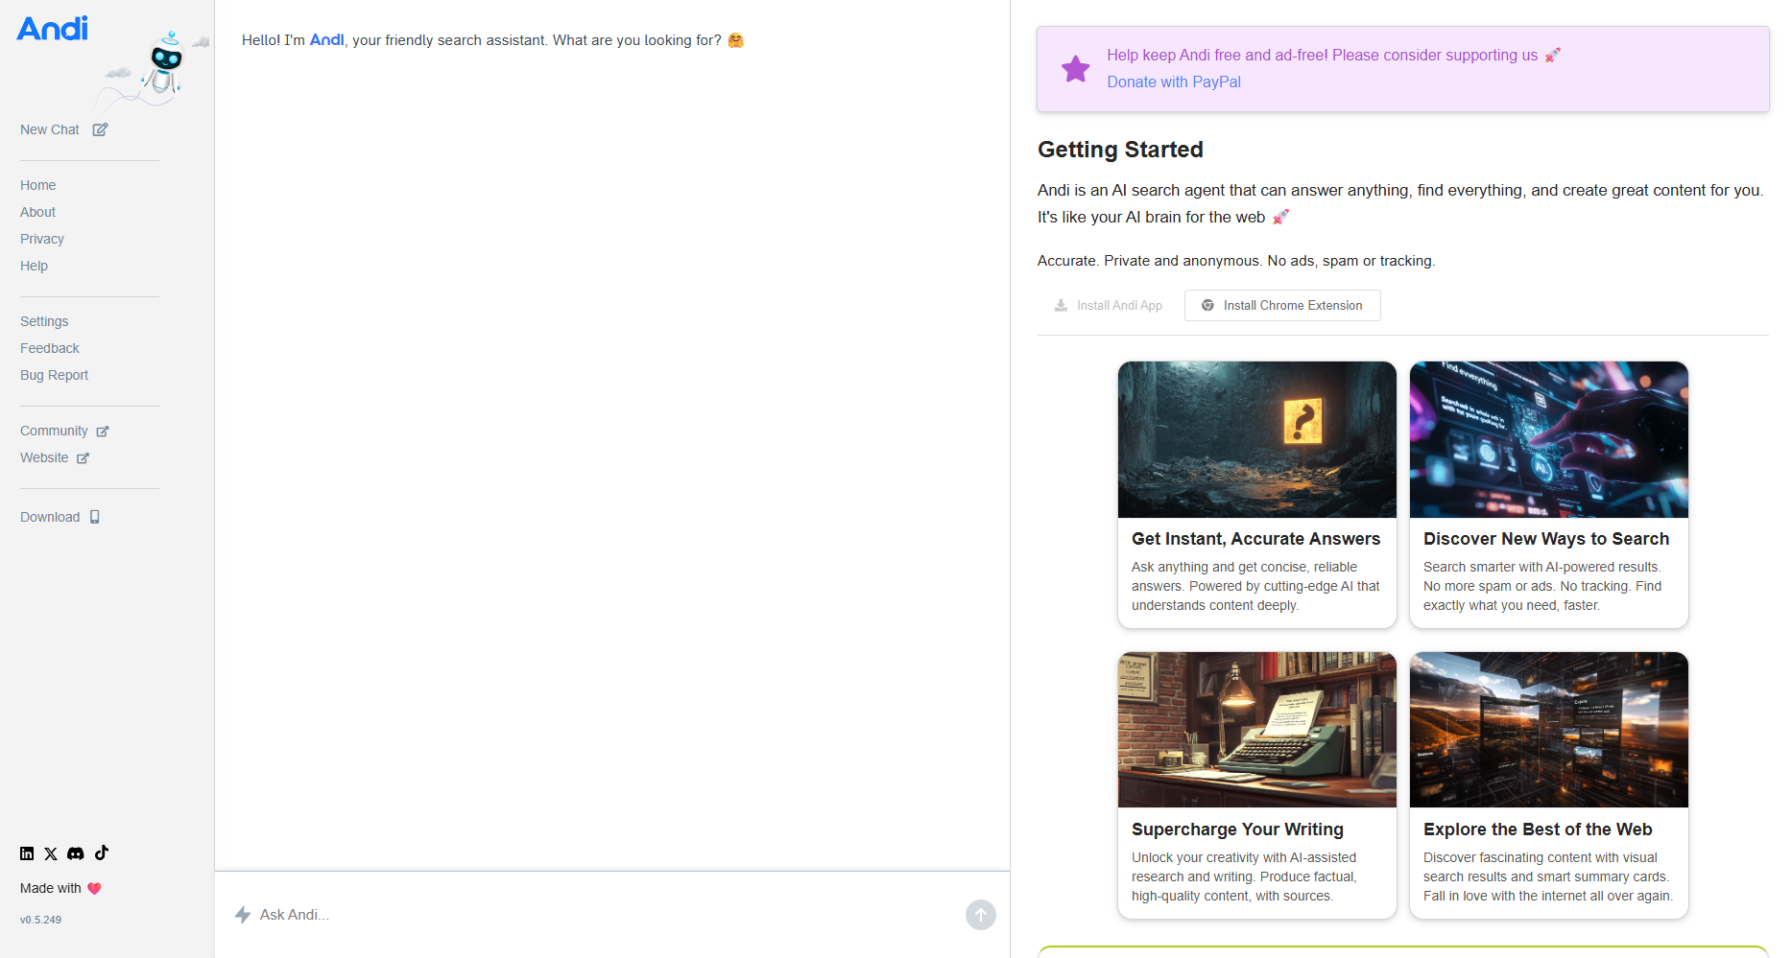Click the send arrow button
The image size is (1792, 958).
point(981,915)
